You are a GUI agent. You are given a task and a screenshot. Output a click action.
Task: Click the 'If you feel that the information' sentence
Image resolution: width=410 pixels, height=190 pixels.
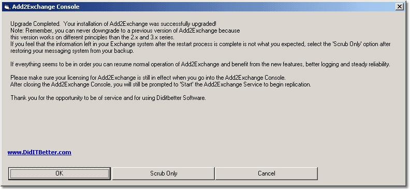pos(200,44)
